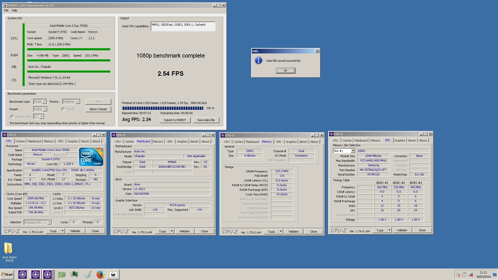Click the title icon of CPU-Z SPD window

pyautogui.click(x=331, y=134)
